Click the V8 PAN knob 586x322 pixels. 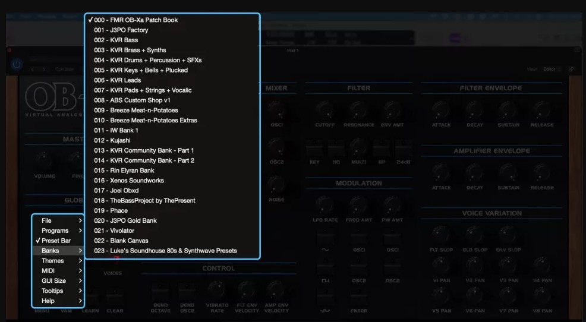[x=542, y=295]
